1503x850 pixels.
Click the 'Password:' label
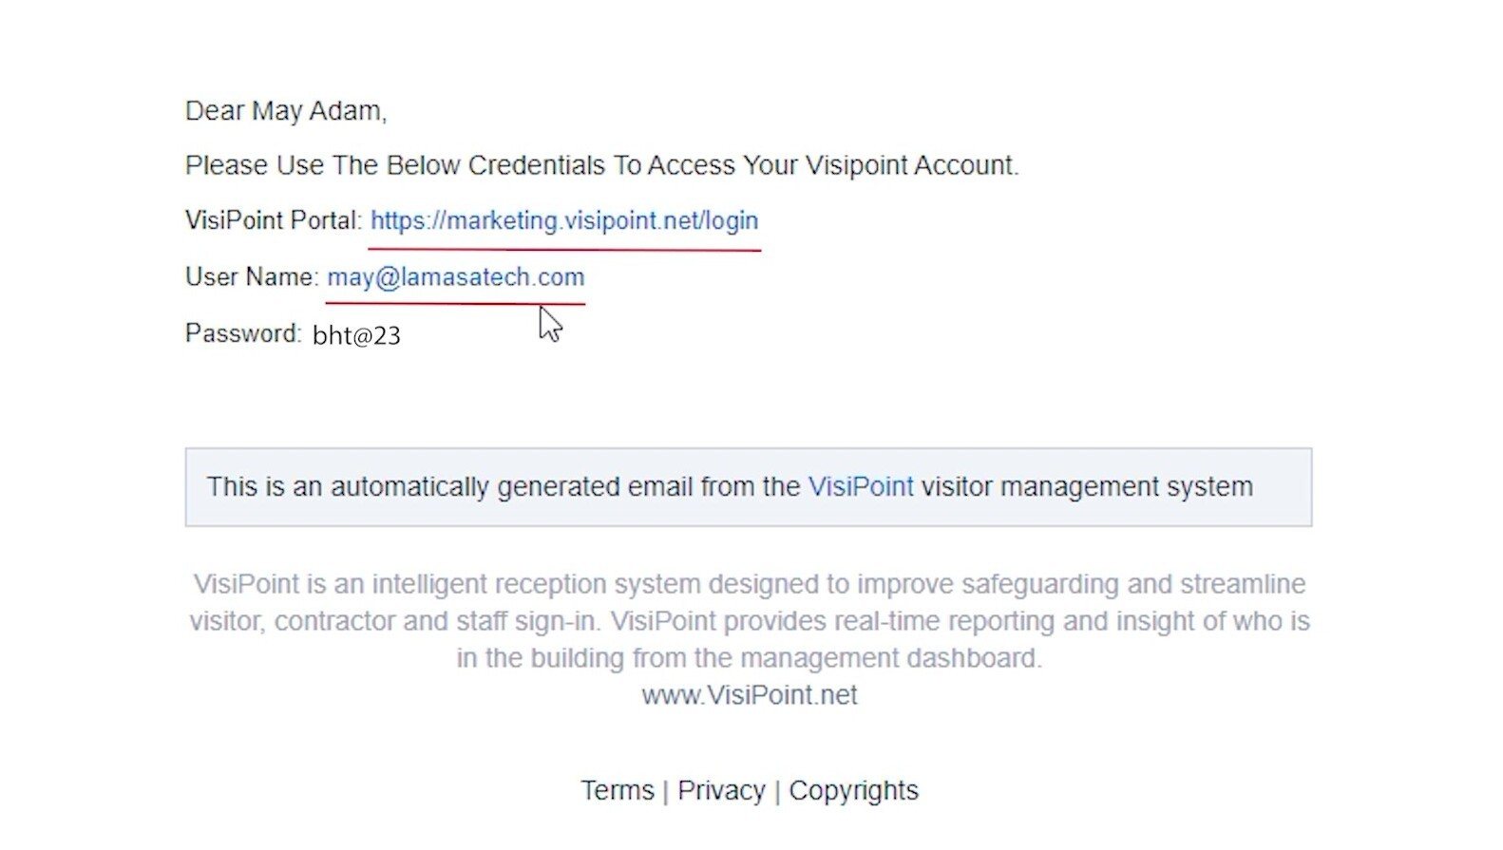243,333
